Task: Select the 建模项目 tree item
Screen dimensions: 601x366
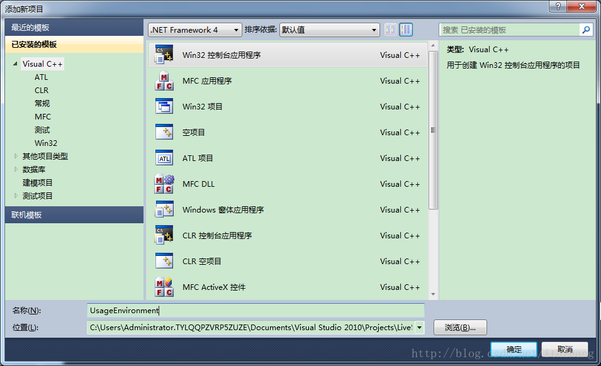Action: 37,182
